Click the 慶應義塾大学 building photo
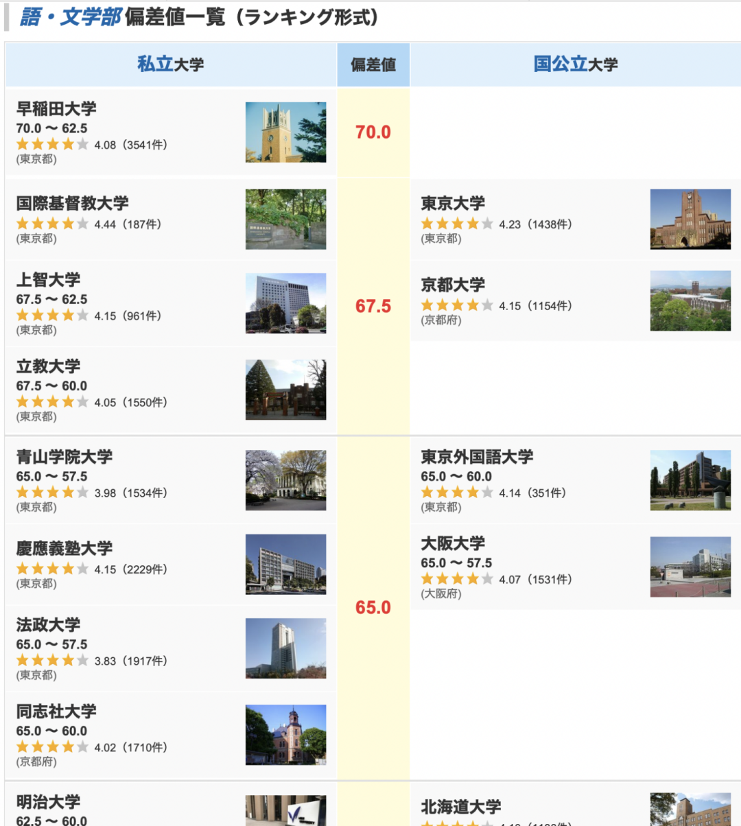The width and height of the screenshot is (741, 826). click(285, 564)
